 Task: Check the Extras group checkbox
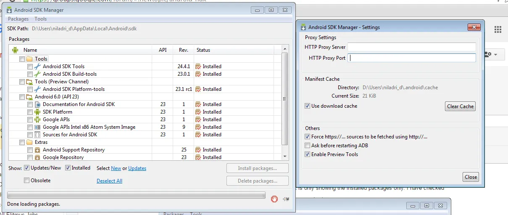(x=22, y=142)
